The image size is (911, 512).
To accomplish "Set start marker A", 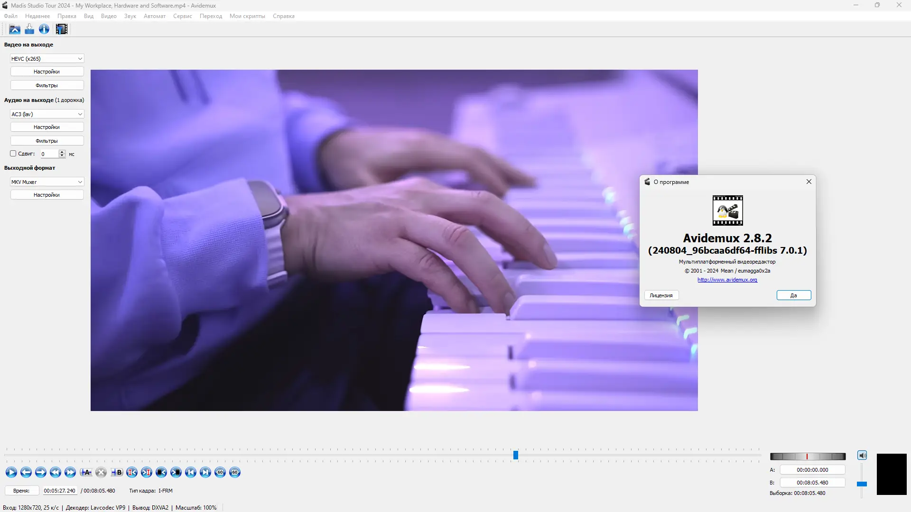I will (x=86, y=472).
